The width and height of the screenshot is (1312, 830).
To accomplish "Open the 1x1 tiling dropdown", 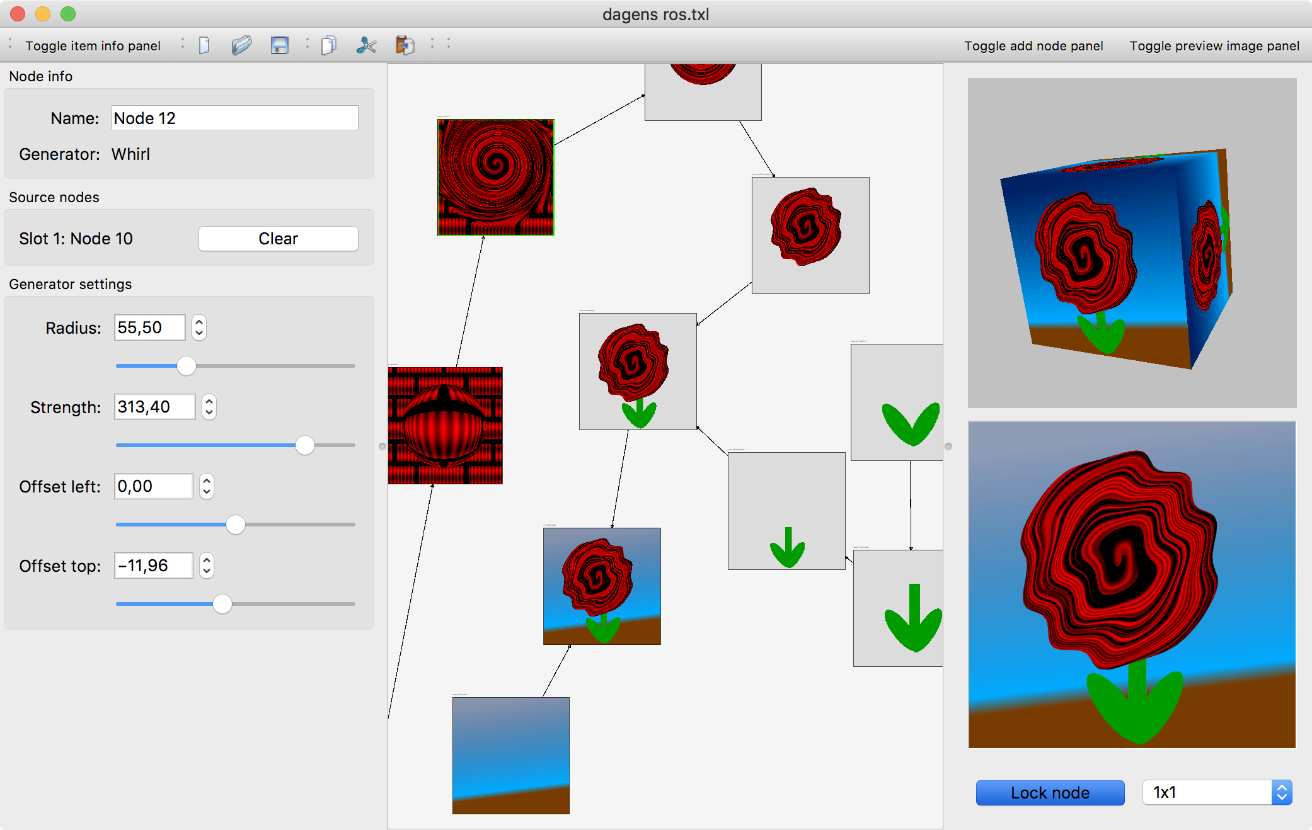I will click(1217, 792).
